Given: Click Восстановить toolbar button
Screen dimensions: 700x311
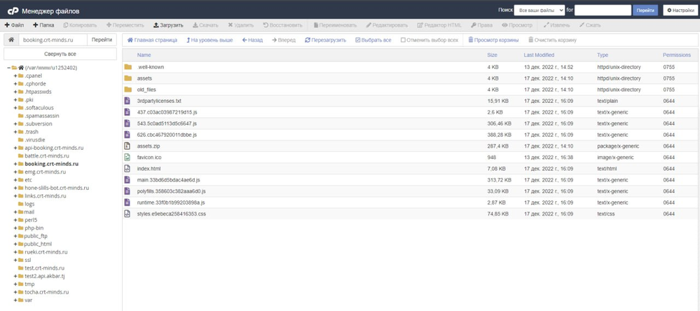Looking at the screenshot, I should click(282, 25).
